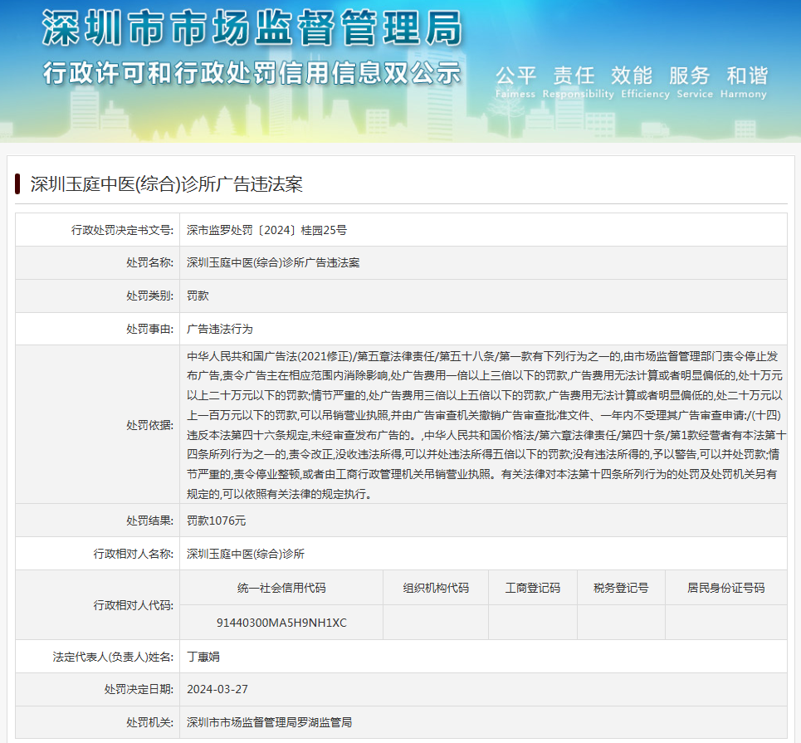
Task: Select document number 深市监罗处罚〔2024〕桂园25号
Action: click(266, 230)
